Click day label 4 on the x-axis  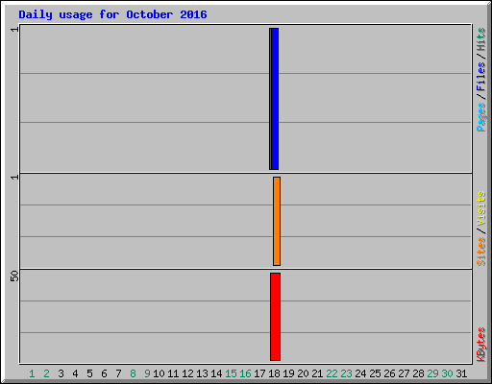pos(75,373)
